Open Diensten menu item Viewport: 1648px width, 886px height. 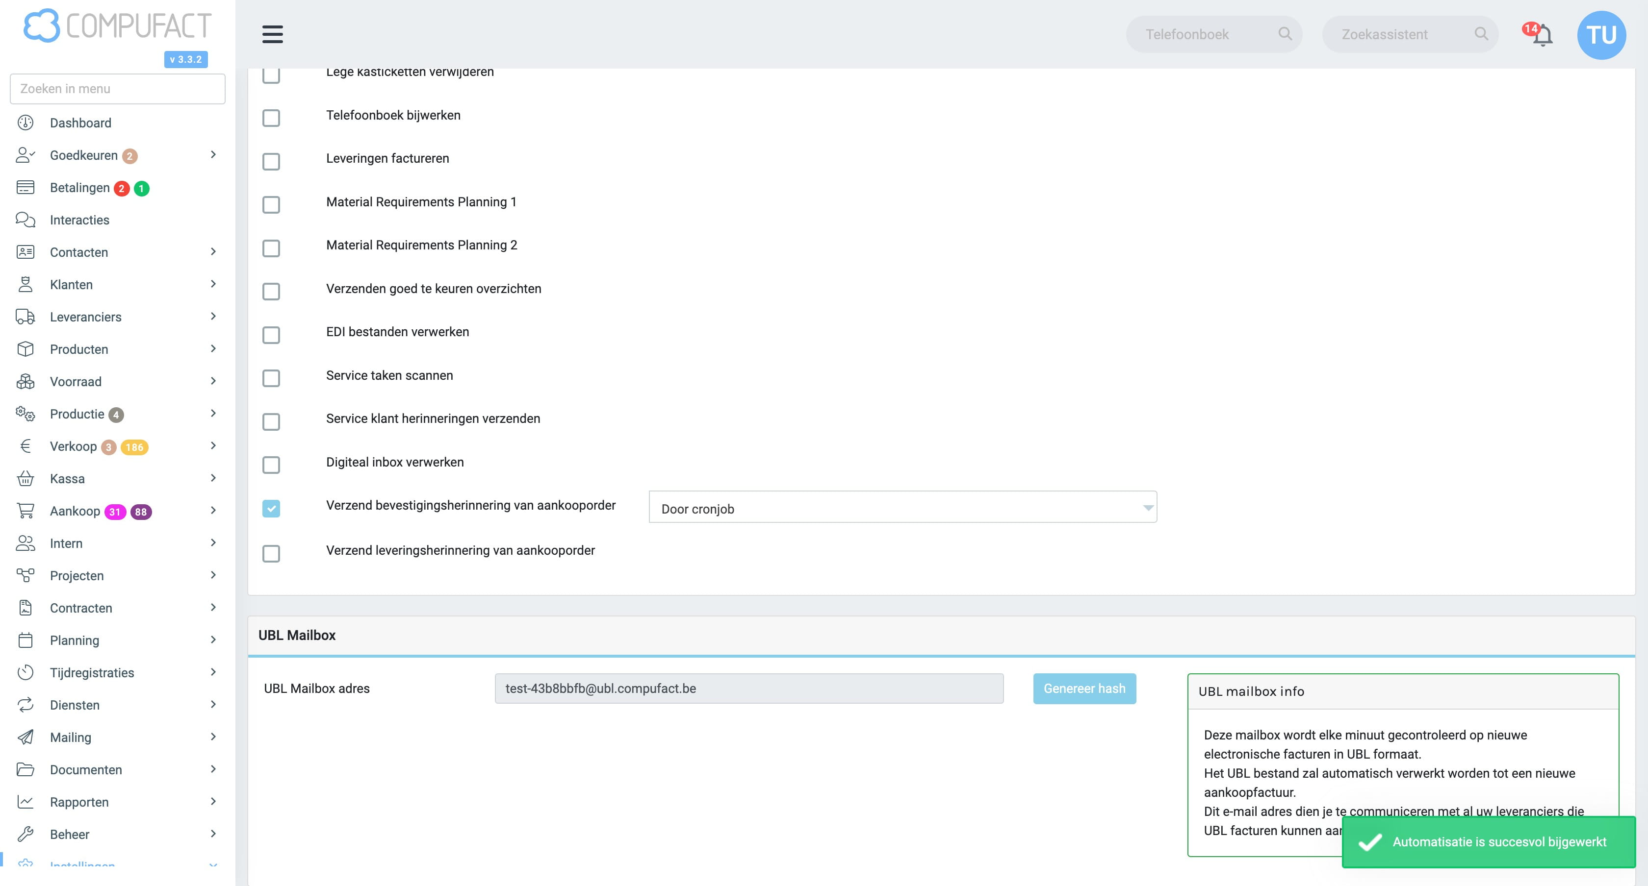[118, 705]
